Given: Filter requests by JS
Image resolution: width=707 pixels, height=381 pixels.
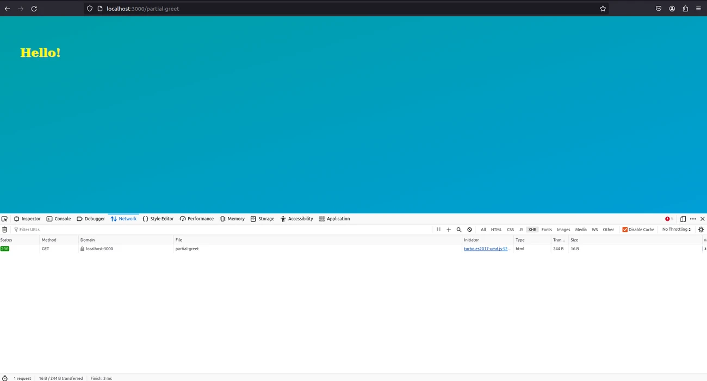Looking at the screenshot, I should pyautogui.click(x=521, y=230).
